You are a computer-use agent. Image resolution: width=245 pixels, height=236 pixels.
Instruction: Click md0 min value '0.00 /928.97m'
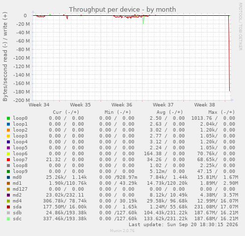click(118, 177)
